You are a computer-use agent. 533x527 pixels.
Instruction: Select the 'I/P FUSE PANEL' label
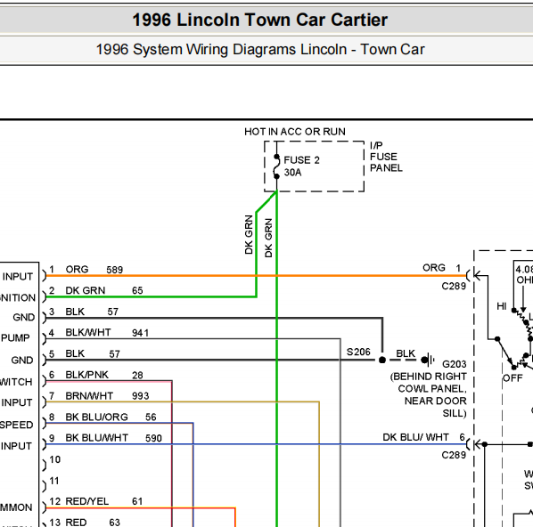click(386, 157)
